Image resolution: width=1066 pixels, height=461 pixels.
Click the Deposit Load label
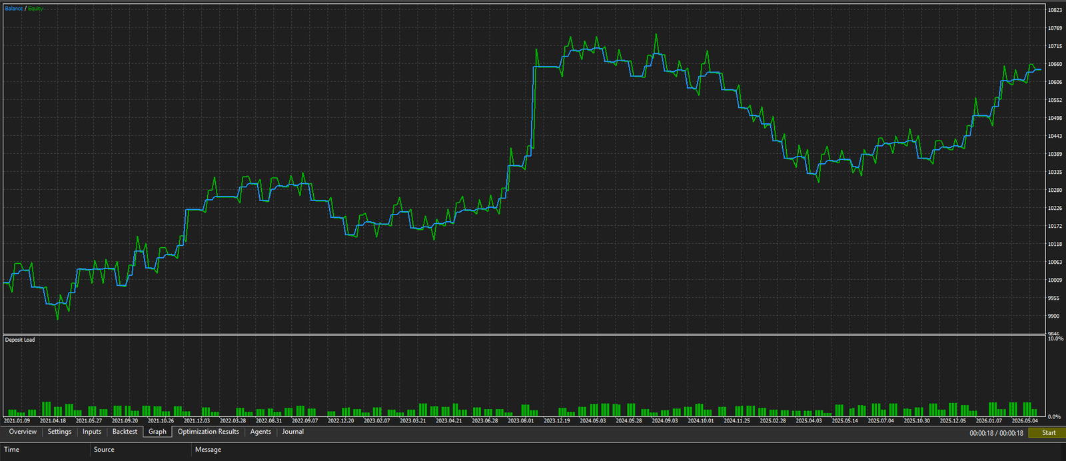click(x=20, y=340)
